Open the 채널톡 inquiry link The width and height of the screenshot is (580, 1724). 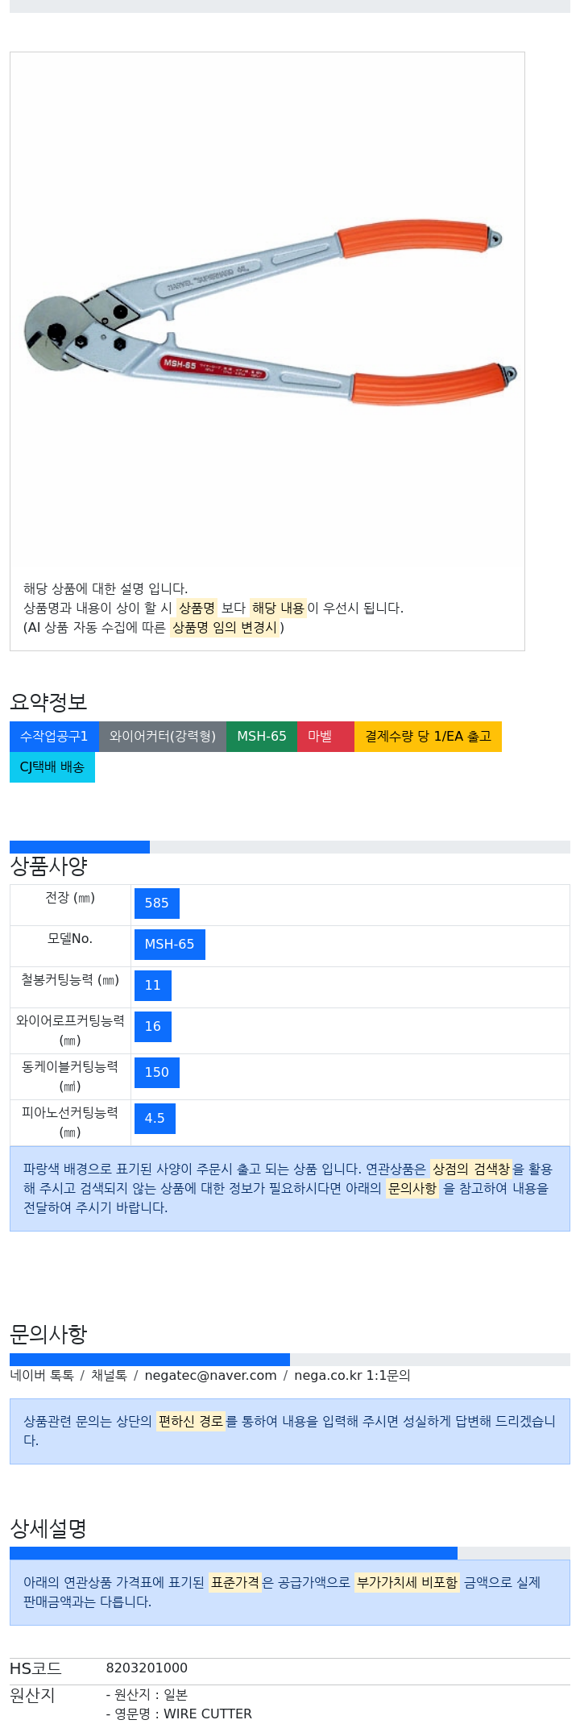[x=109, y=1376]
